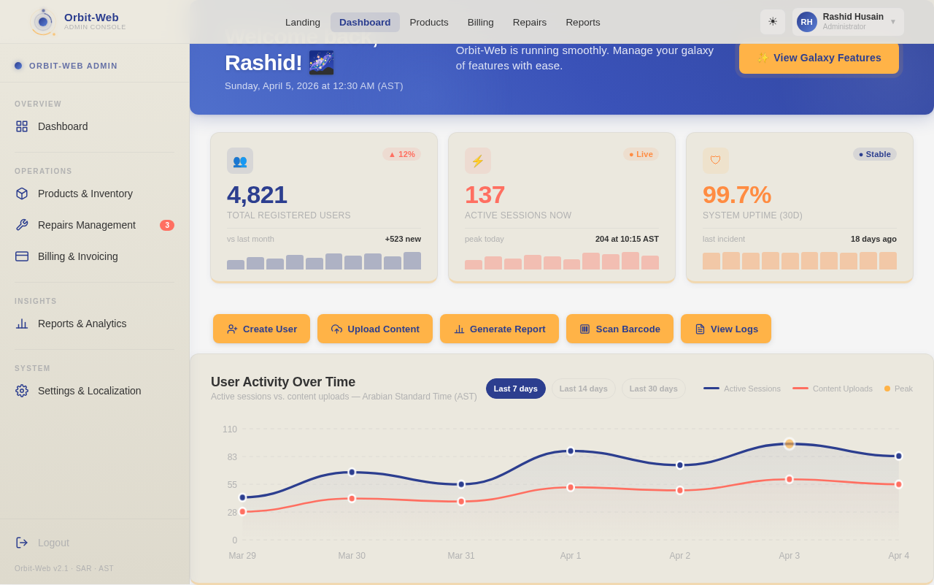Screen dimensions: 934x585
Task: Click the lightning icon on active sessions card
Action: tap(478, 161)
